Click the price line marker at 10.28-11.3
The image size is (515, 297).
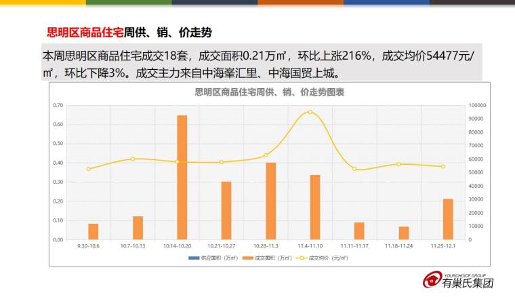click(x=266, y=155)
